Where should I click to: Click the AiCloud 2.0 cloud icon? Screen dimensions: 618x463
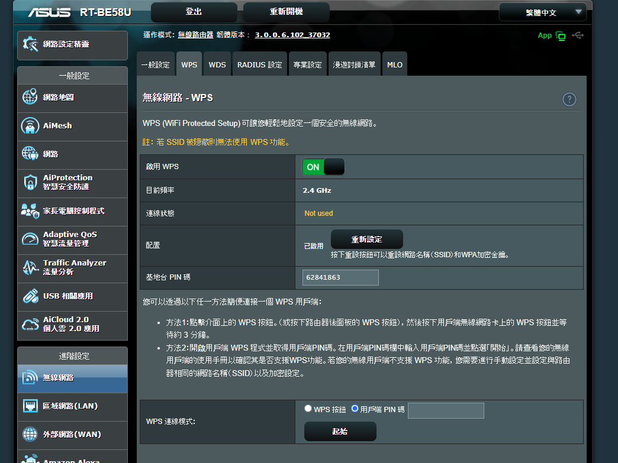click(30, 324)
